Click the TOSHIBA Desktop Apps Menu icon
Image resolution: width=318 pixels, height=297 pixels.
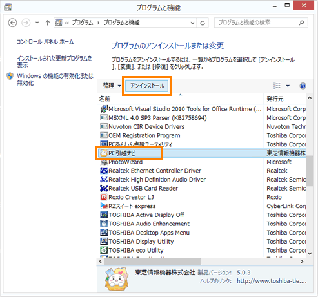coord(104,233)
